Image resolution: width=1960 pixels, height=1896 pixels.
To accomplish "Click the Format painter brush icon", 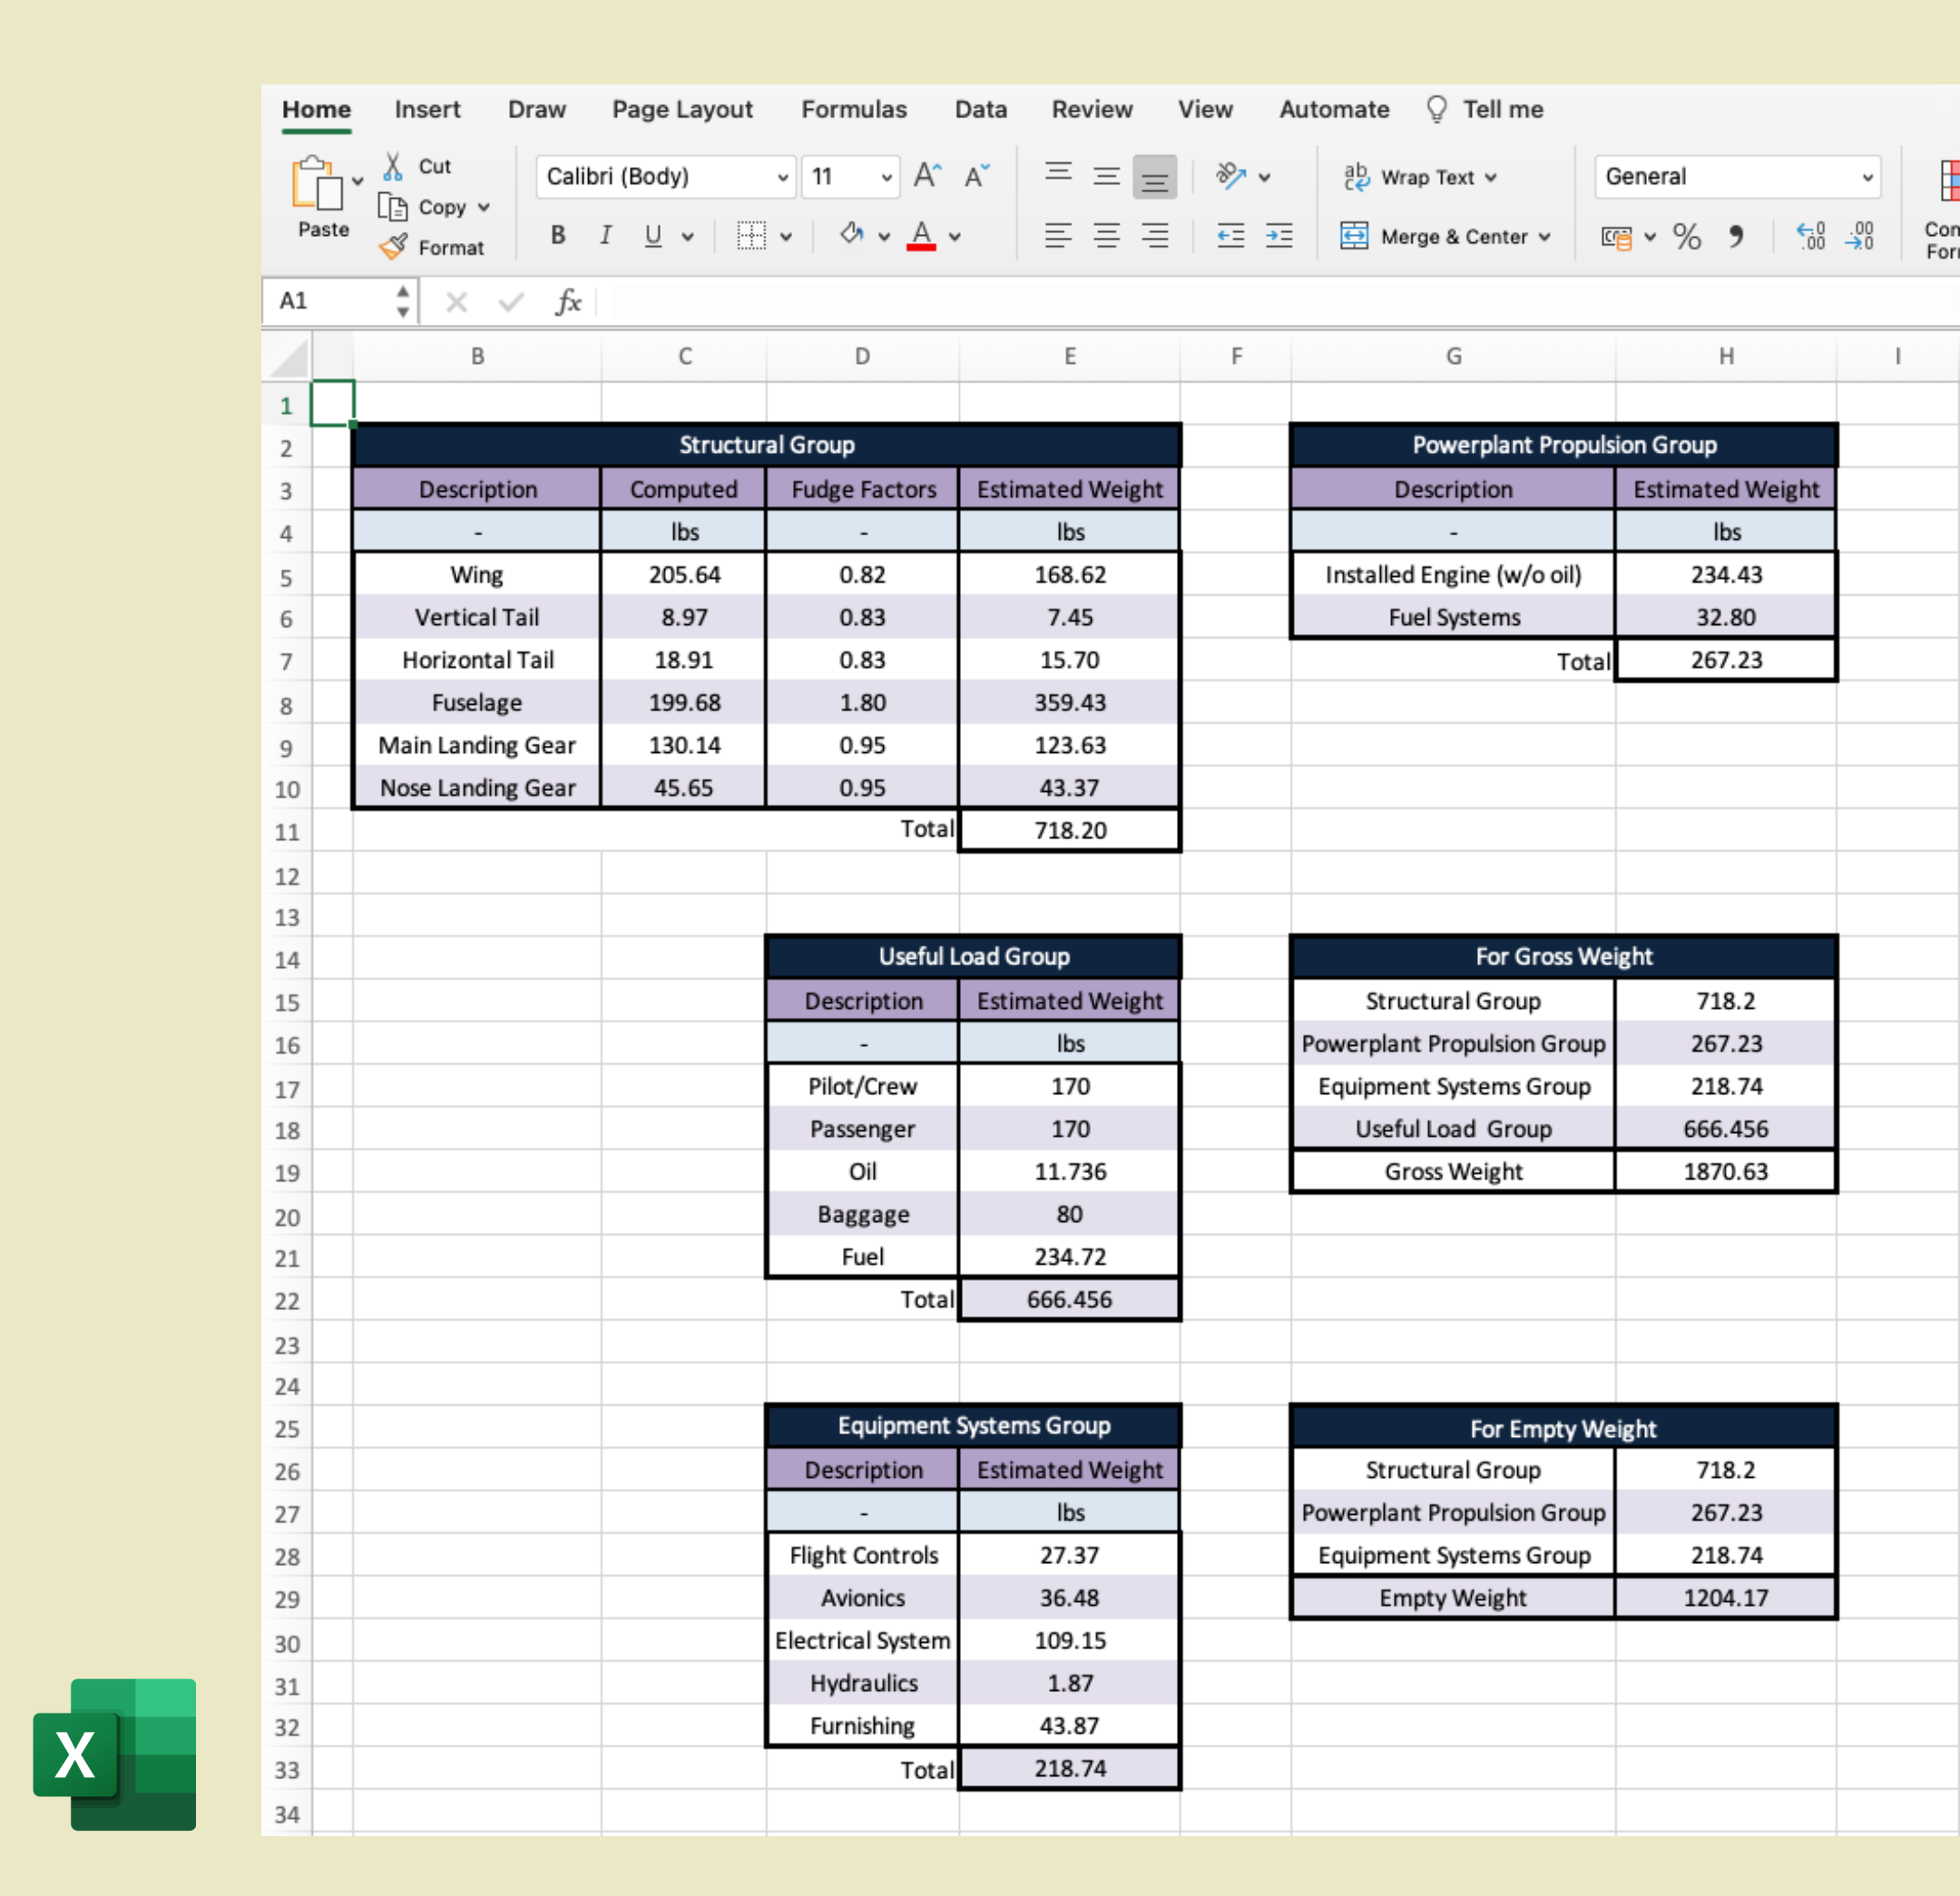I will pyautogui.click(x=393, y=247).
